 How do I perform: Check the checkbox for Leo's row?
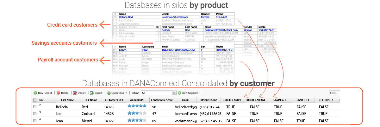point(35,114)
